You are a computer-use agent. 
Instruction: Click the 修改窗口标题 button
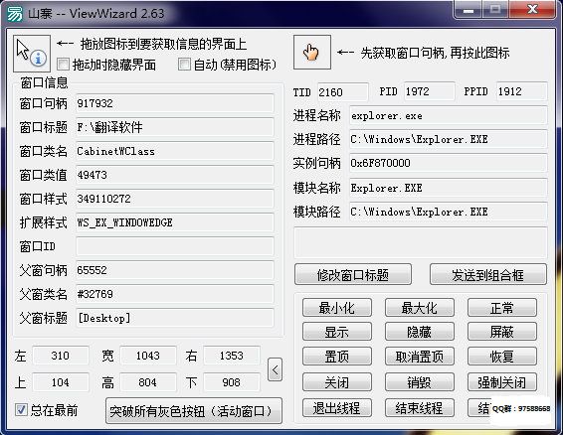353,275
